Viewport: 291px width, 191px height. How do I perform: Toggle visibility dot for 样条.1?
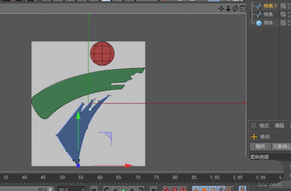pos(289,4)
